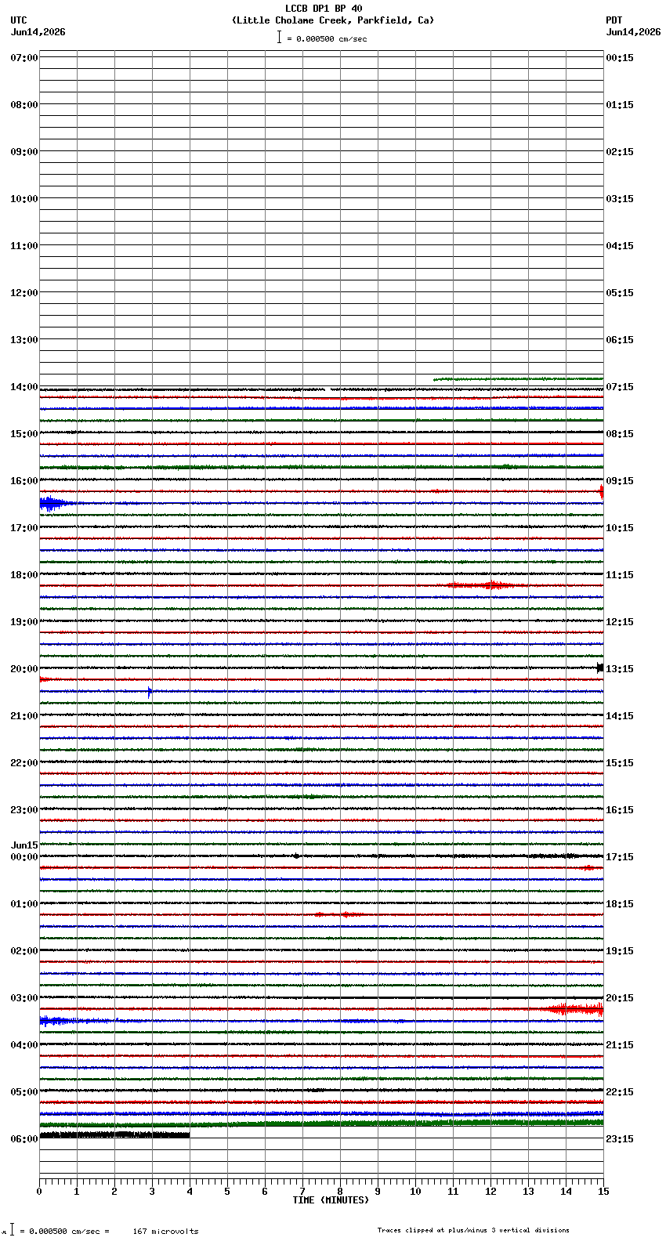Click the 14:00 UTC time label

pyautogui.click(x=24, y=387)
